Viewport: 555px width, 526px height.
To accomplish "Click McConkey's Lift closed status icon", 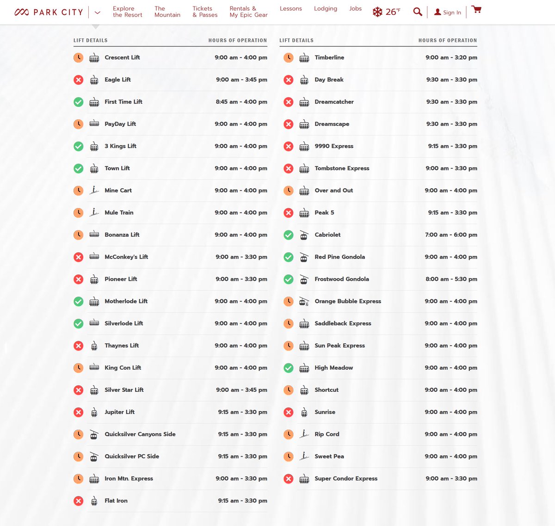I will (79, 257).
